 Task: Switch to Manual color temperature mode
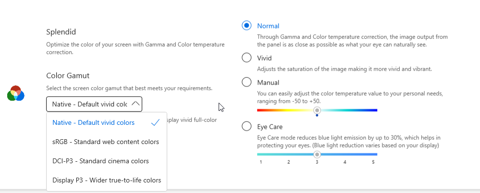click(246, 82)
